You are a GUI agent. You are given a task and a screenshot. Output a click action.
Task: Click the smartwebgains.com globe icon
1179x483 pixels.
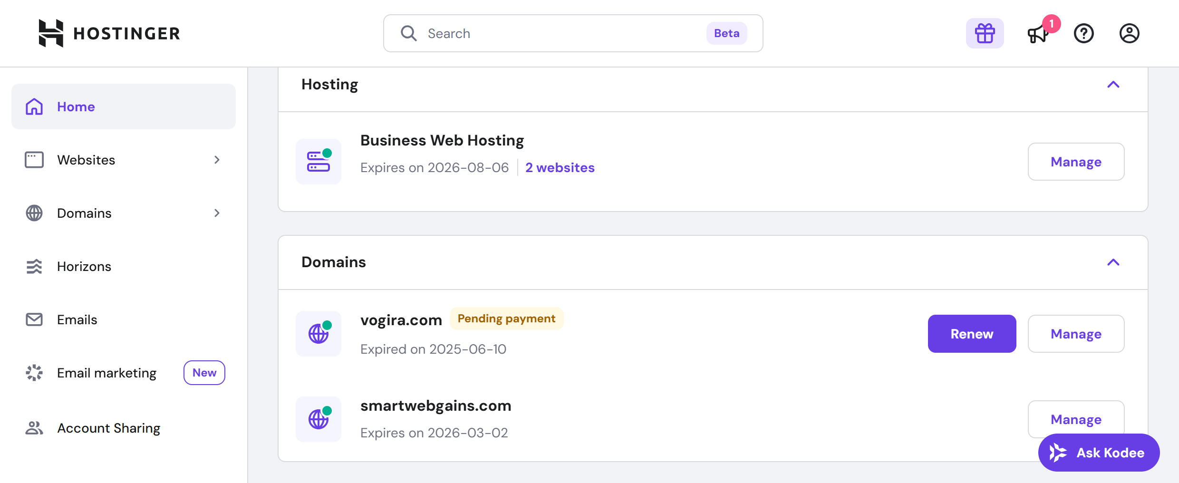(x=318, y=419)
